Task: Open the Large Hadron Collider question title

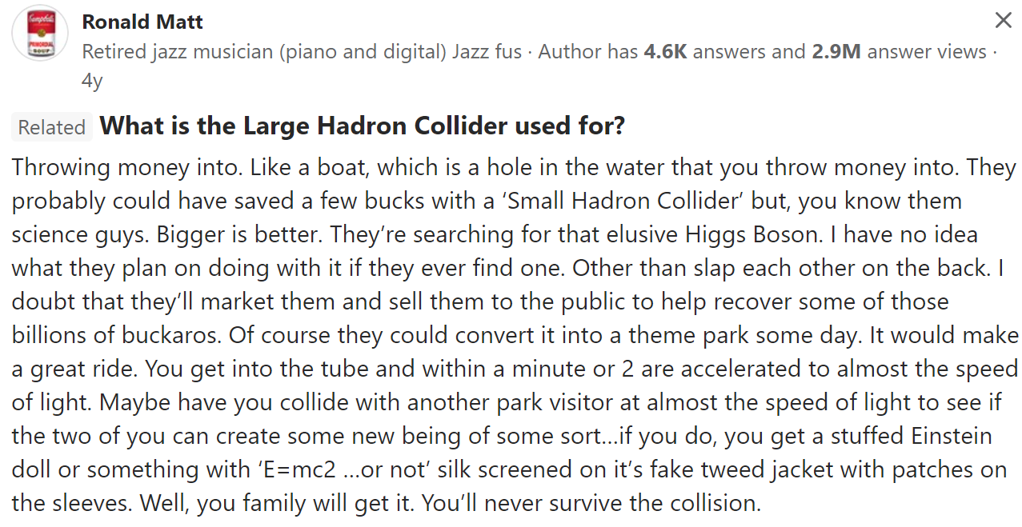Action: [363, 126]
